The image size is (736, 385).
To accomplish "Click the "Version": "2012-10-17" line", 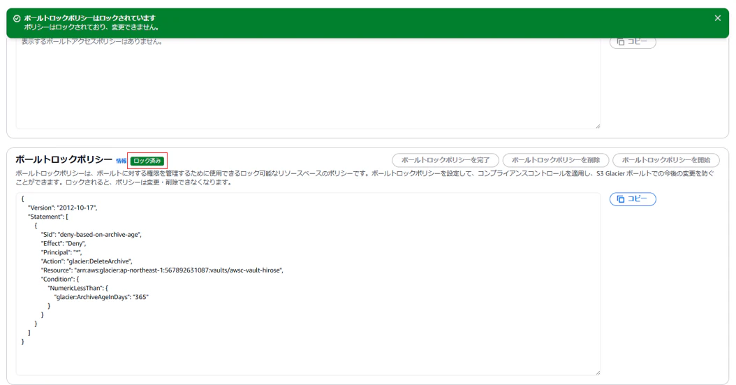I will [x=62, y=208].
